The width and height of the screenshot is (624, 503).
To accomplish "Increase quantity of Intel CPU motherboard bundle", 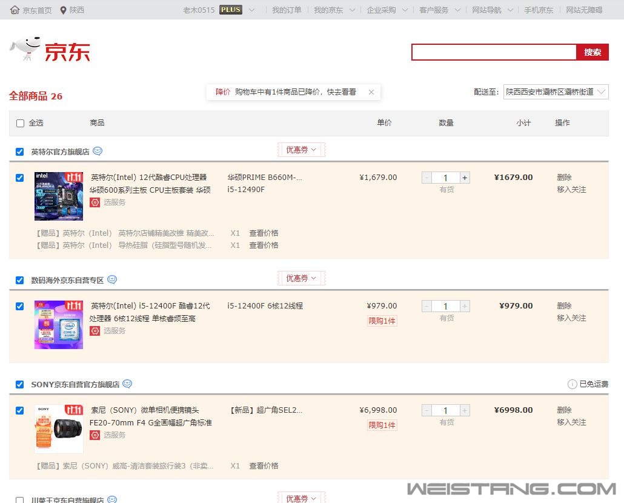I will (465, 178).
